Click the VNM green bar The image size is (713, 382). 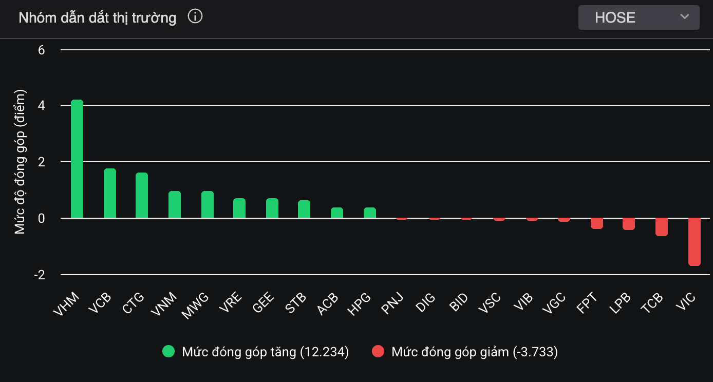click(175, 205)
